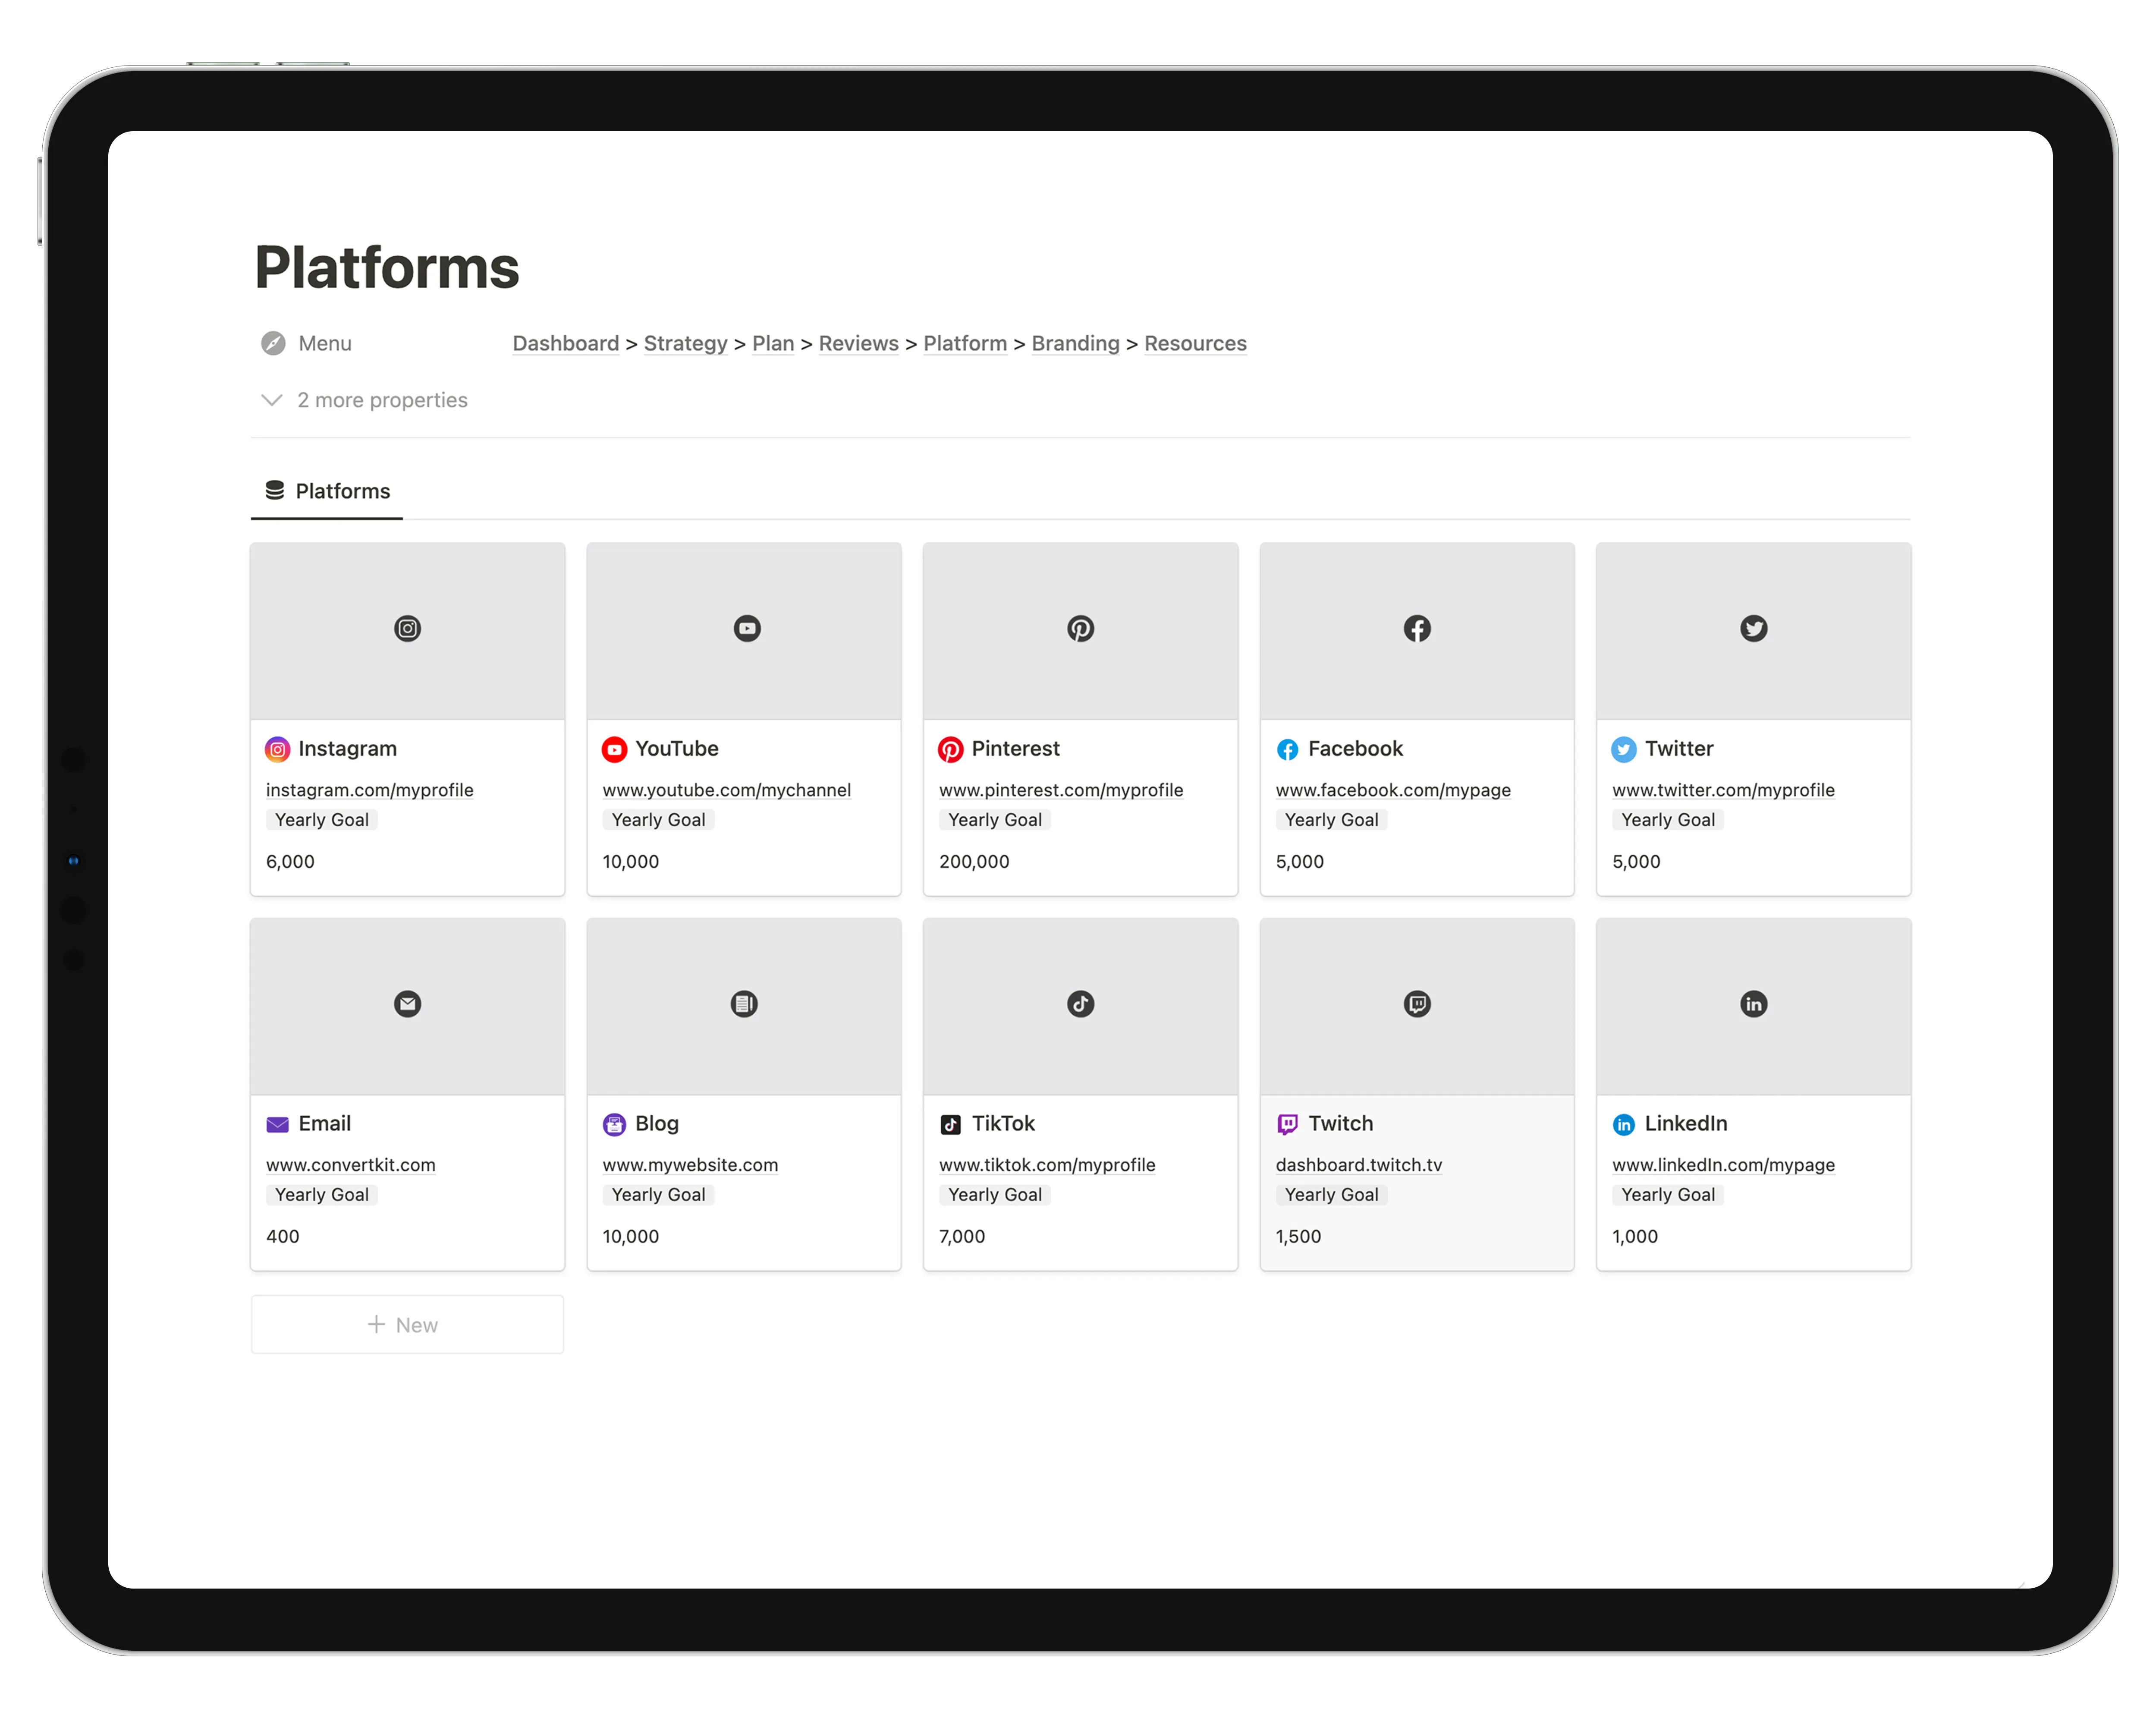Screen dimensions: 2156x1718
Task: Click the 7,000 goal value on TikTok
Action: point(962,1237)
